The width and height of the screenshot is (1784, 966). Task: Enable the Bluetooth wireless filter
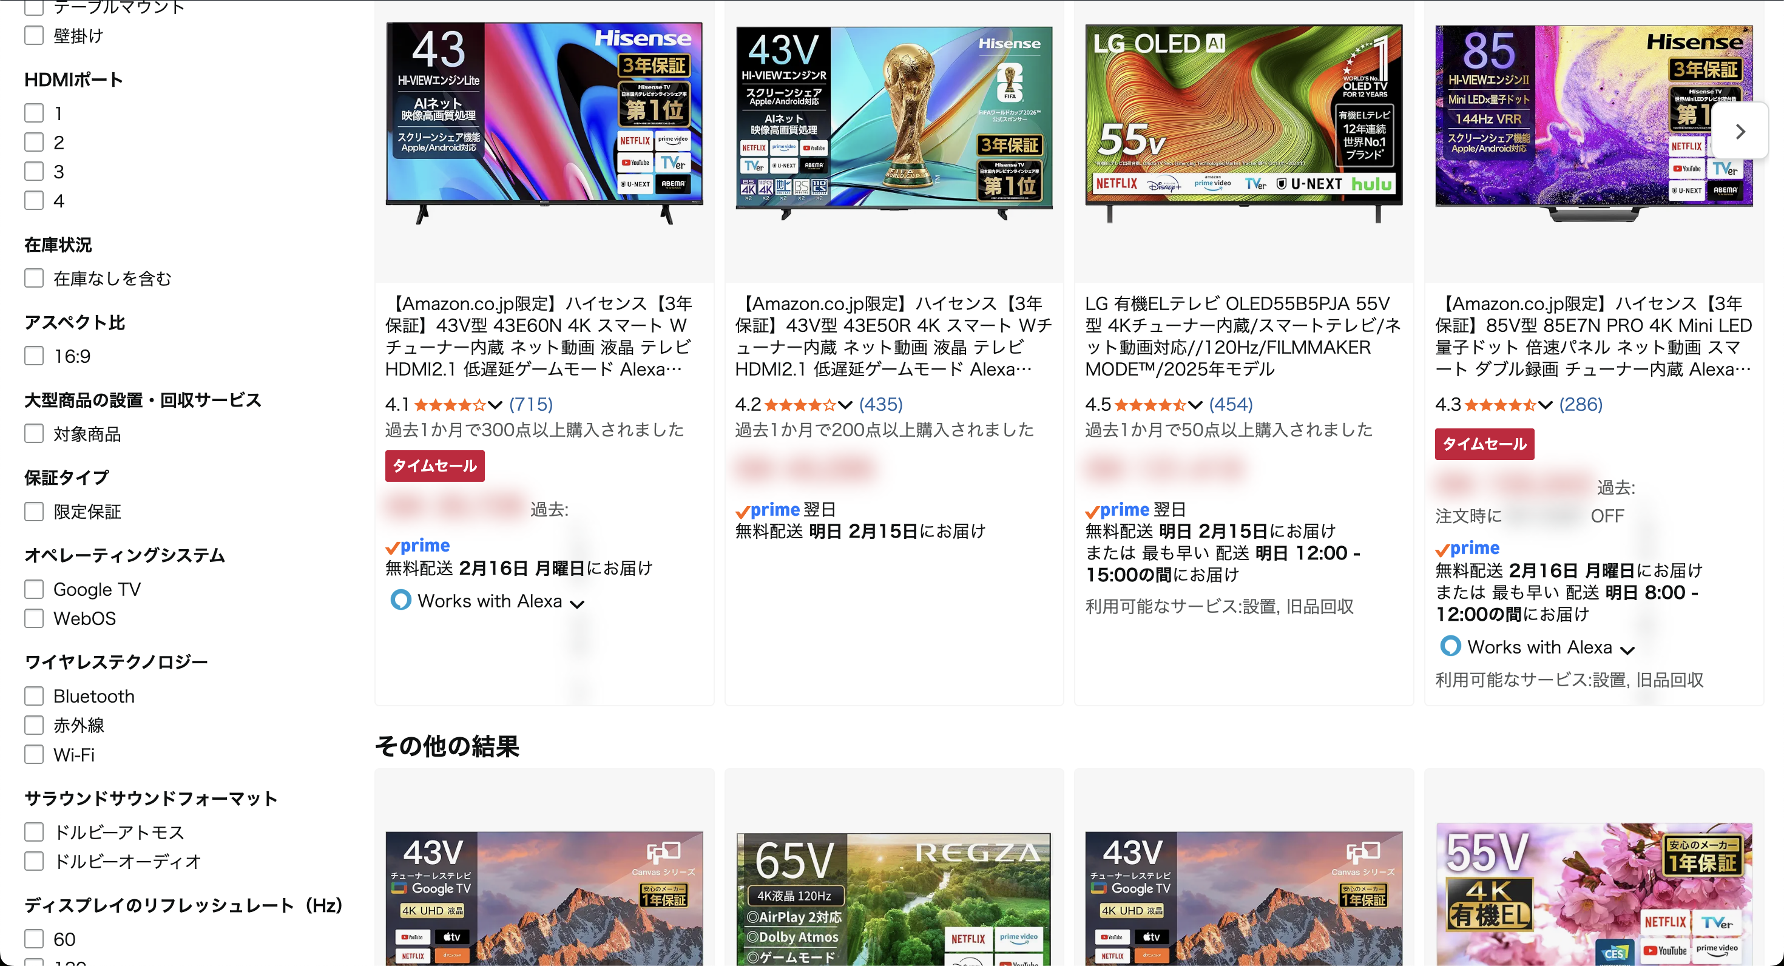(34, 696)
